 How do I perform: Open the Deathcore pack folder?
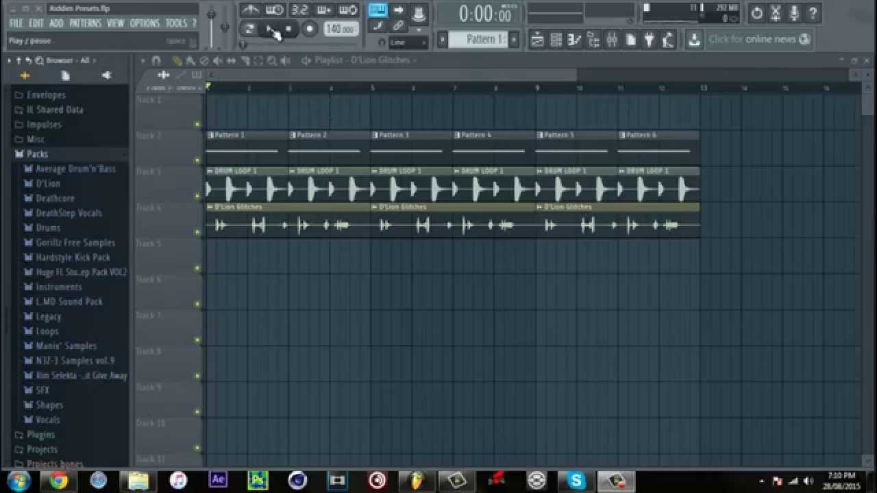[55, 199]
